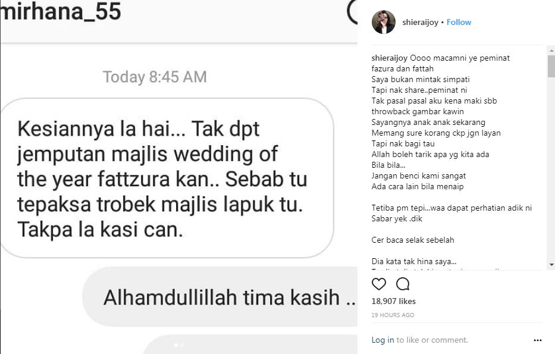The width and height of the screenshot is (555, 354).
Task: Click the partial circle icon beside mirhana_55
Action: 352,12
